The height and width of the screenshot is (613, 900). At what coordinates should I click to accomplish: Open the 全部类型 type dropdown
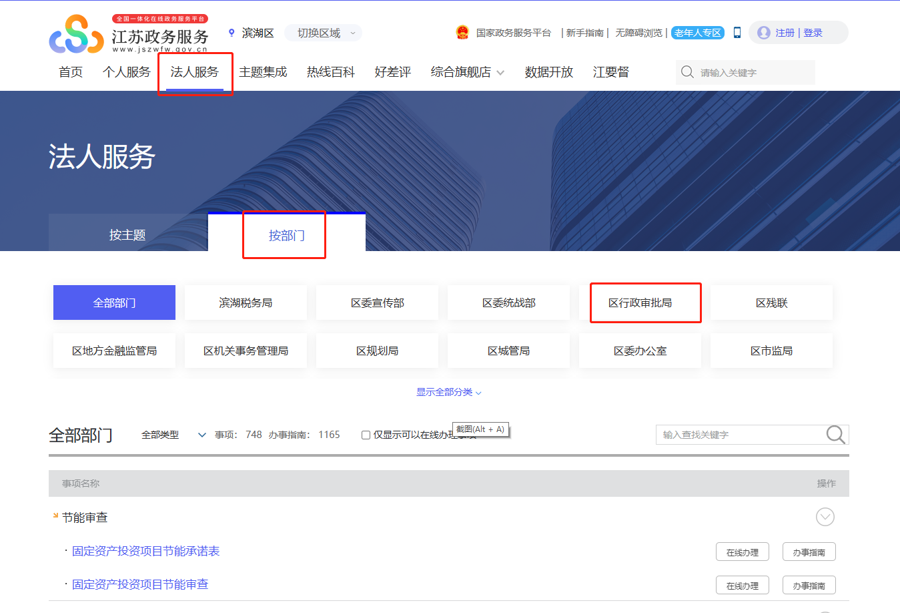pyautogui.click(x=173, y=435)
